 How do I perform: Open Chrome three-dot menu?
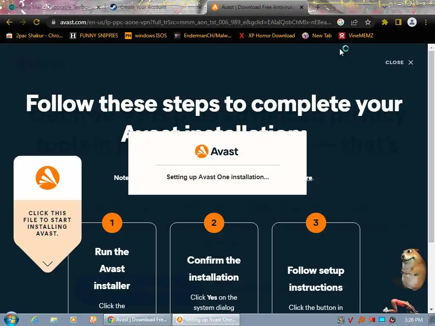(x=426, y=22)
